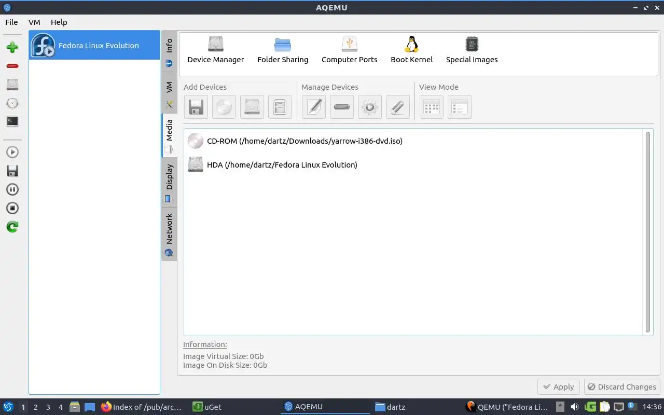
Task: Click the network tray icon
Action: pyautogui.click(x=619, y=407)
